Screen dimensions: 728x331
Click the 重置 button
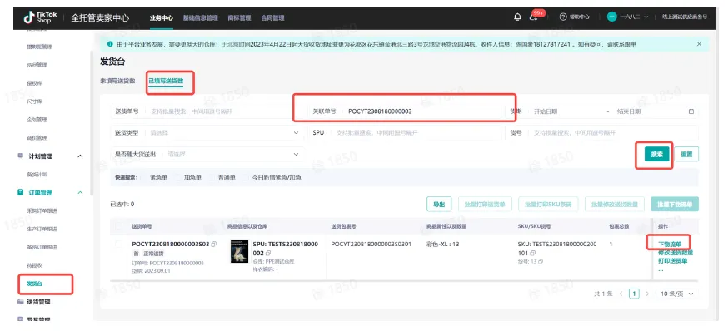686,155
